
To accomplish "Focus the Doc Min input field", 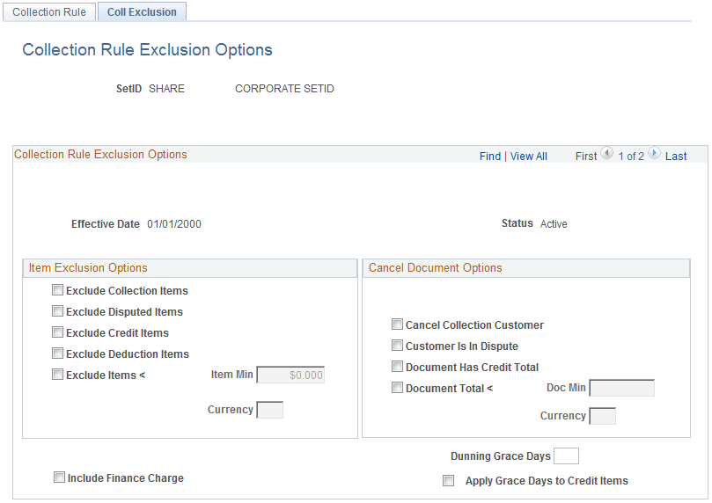I will (621, 389).
